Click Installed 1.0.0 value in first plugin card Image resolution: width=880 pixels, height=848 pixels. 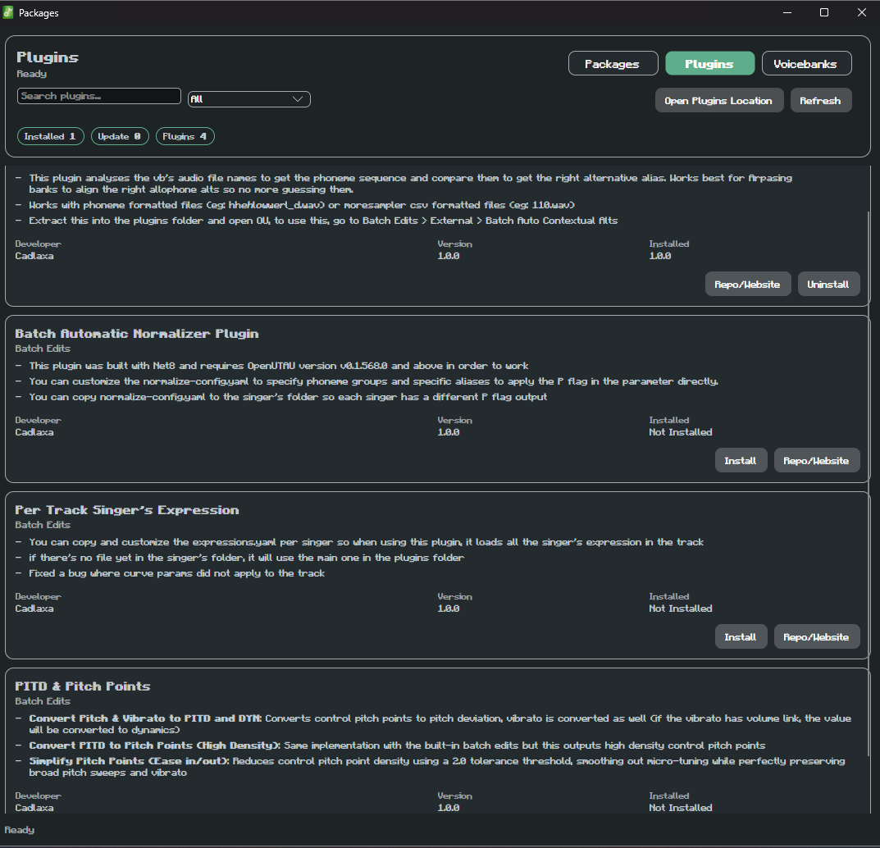[660, 256]
